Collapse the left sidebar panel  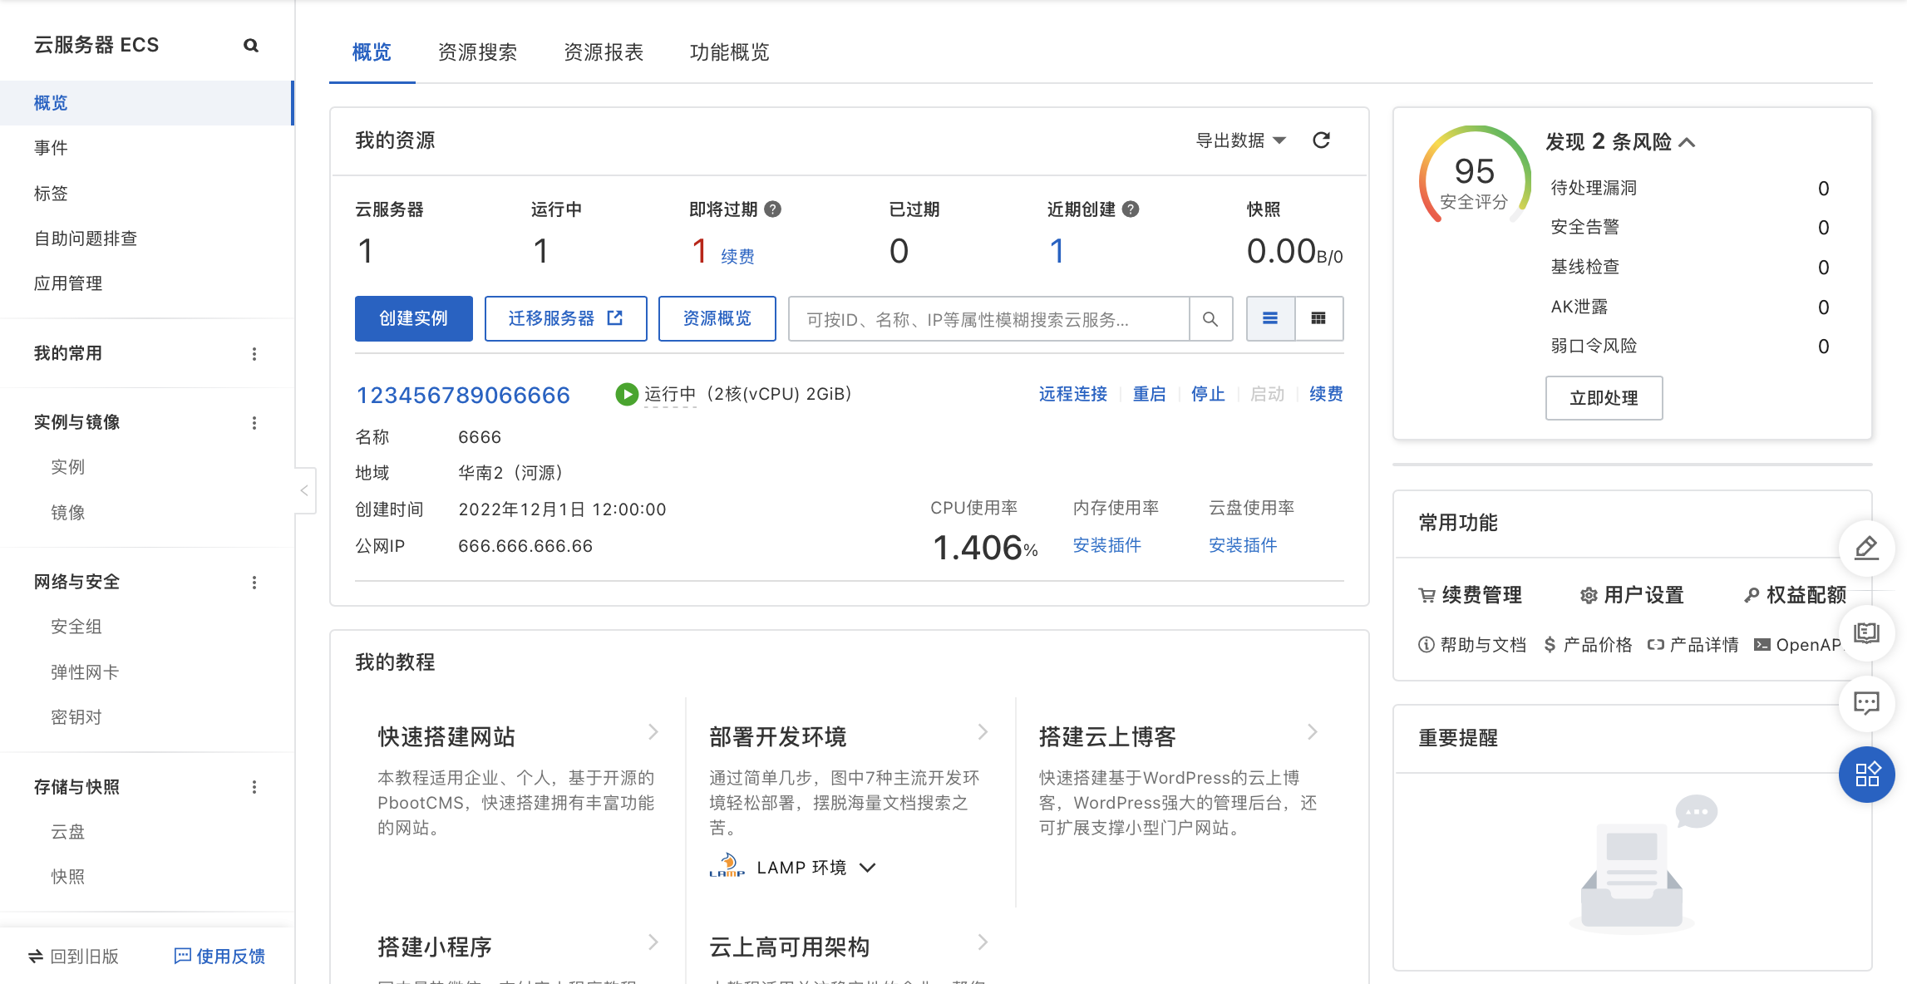pos(304,490)
